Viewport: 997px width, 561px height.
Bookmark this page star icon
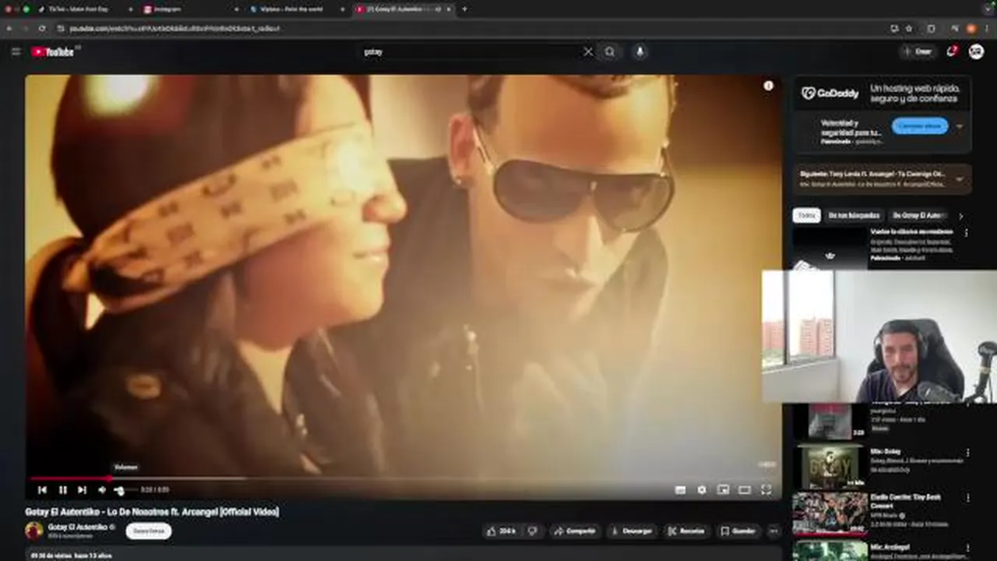pyautogui.click(x=908, y=28)
